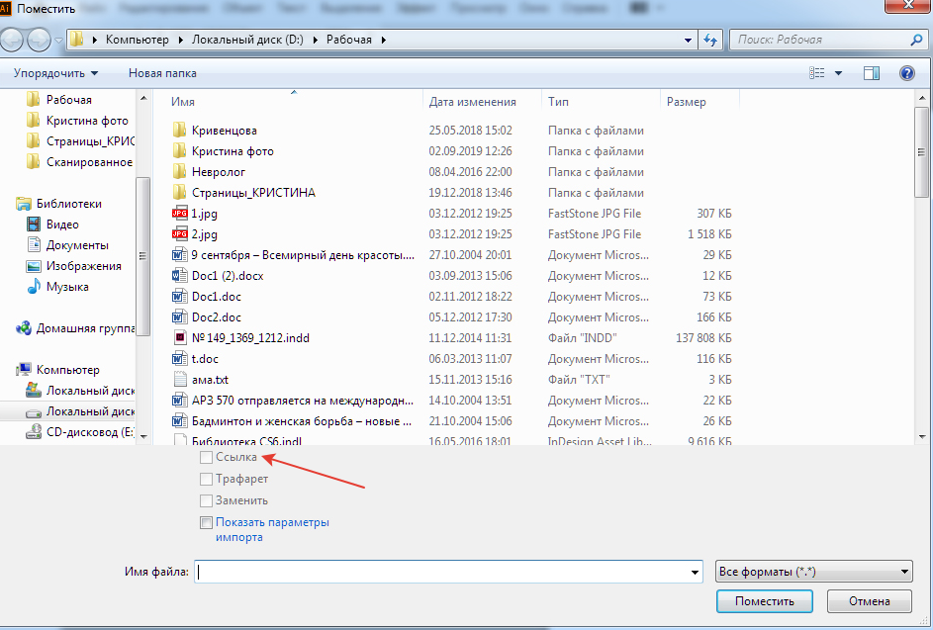The image size is (933, 630).
Task: Open the file name history dropdown
Action: coord(695,572)
